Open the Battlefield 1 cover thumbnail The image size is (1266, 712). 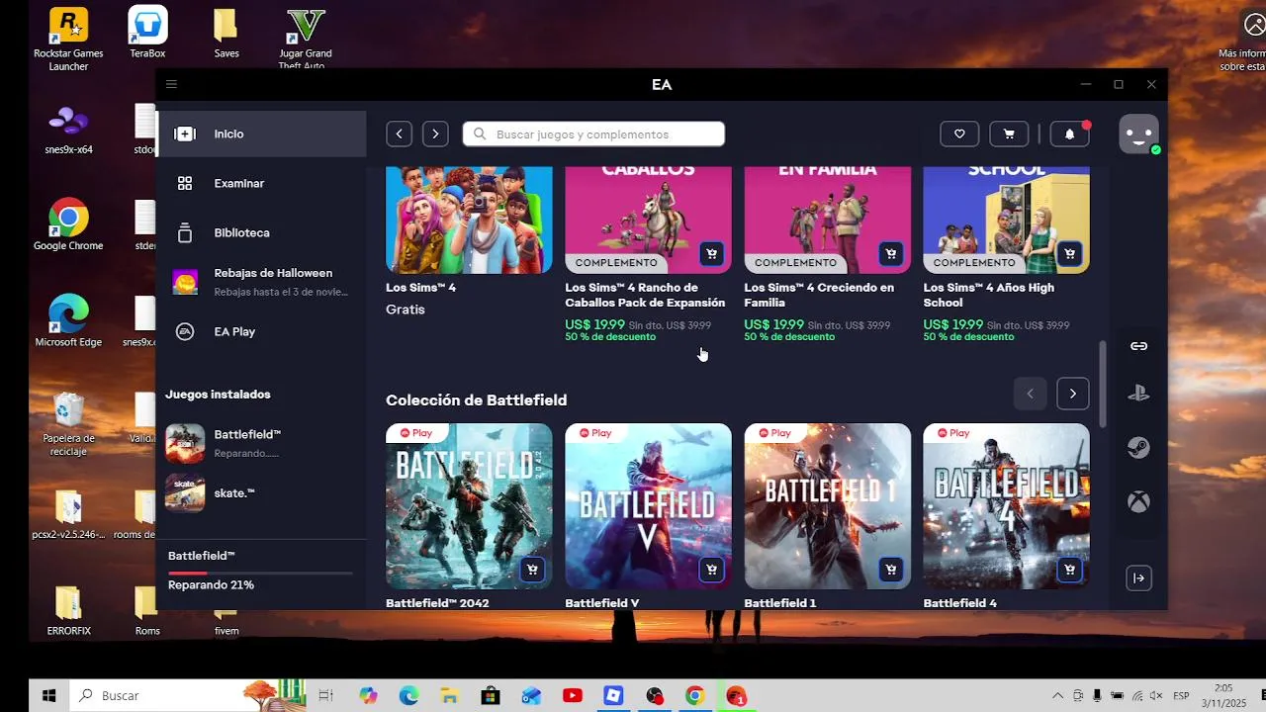point(827,506)
